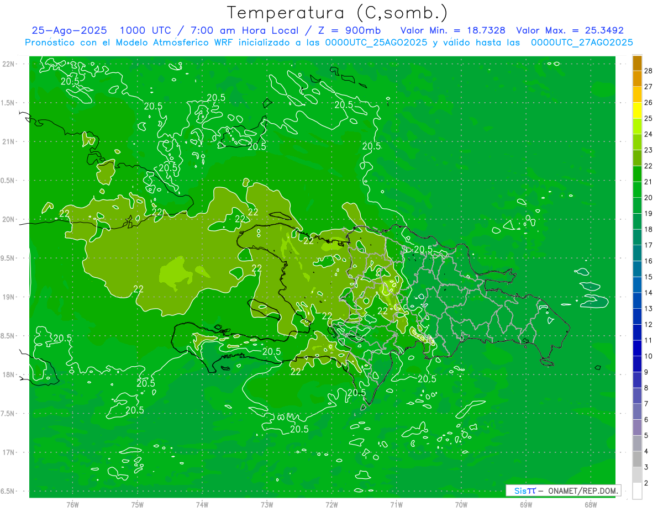Pick the teal legend band between 16 and 17
This screenshot has width=663, height=512.
638,253
